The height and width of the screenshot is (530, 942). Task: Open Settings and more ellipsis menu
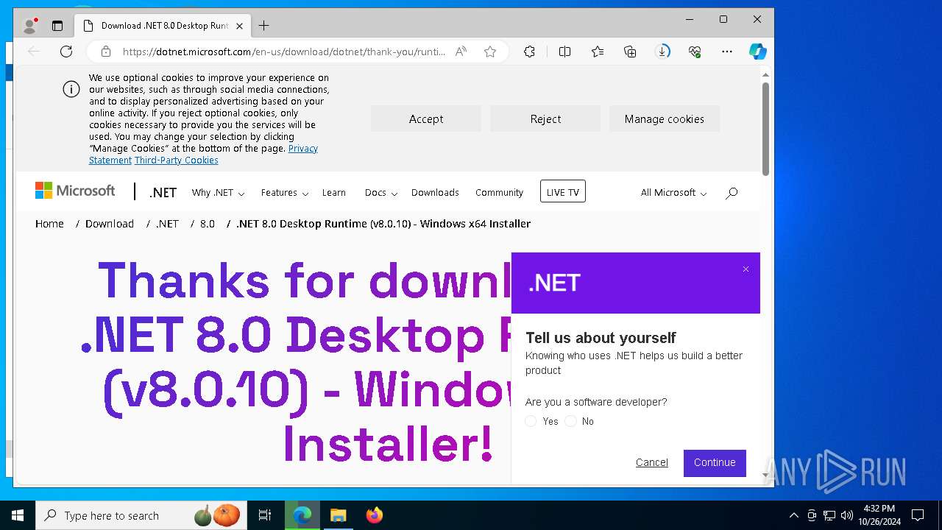[x=727, y=52]
